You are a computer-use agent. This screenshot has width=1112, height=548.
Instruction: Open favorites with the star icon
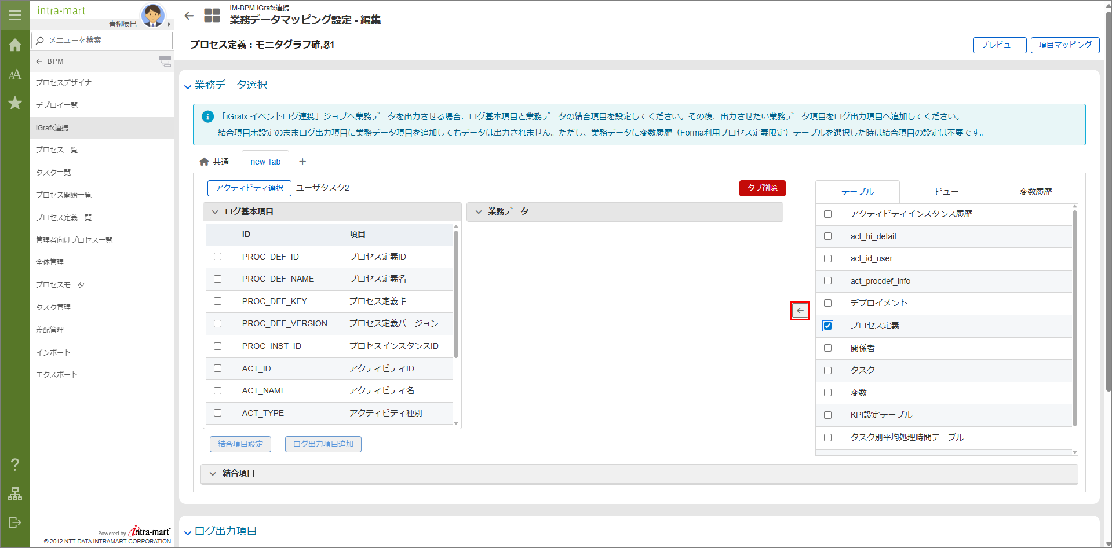pos(15,103)
